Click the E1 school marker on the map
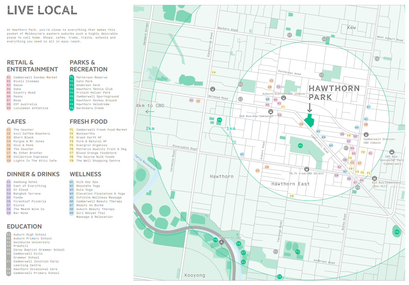Image resolution: width=409 pixels, height=285 pixels. (x=275, y=252)
